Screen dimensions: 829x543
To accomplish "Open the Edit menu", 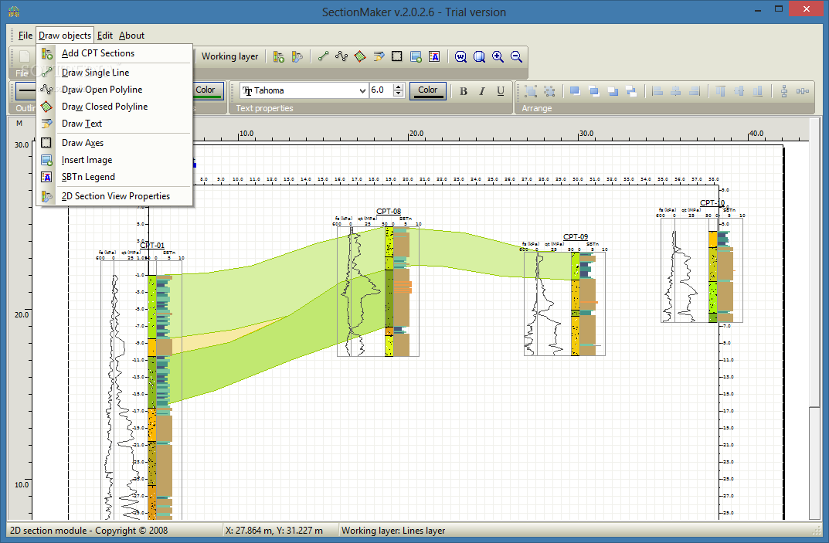I will tap(104, 36).
